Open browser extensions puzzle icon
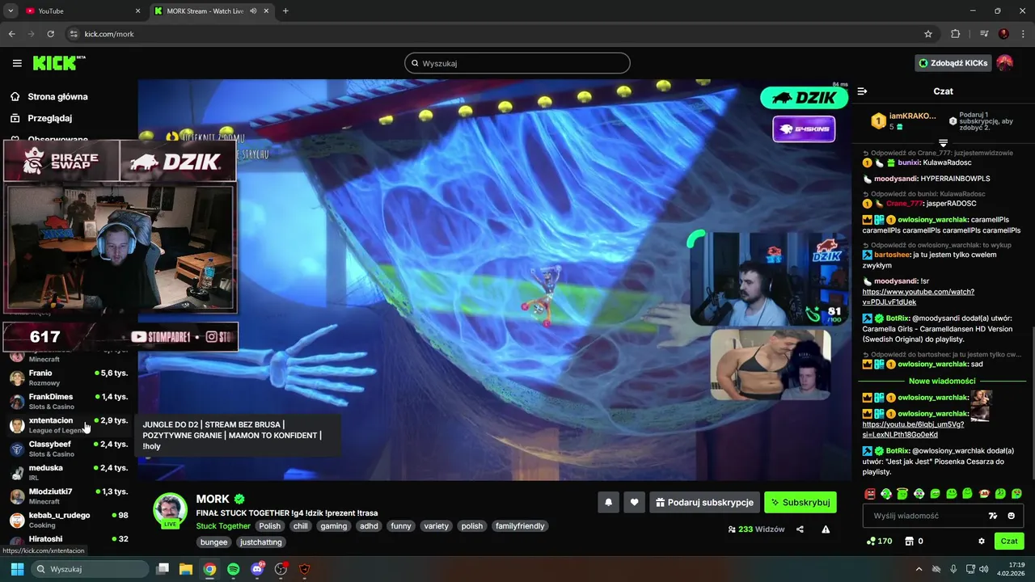This screenshot has width=1035, height=582. pyautogui.click(x=956, y=34)
